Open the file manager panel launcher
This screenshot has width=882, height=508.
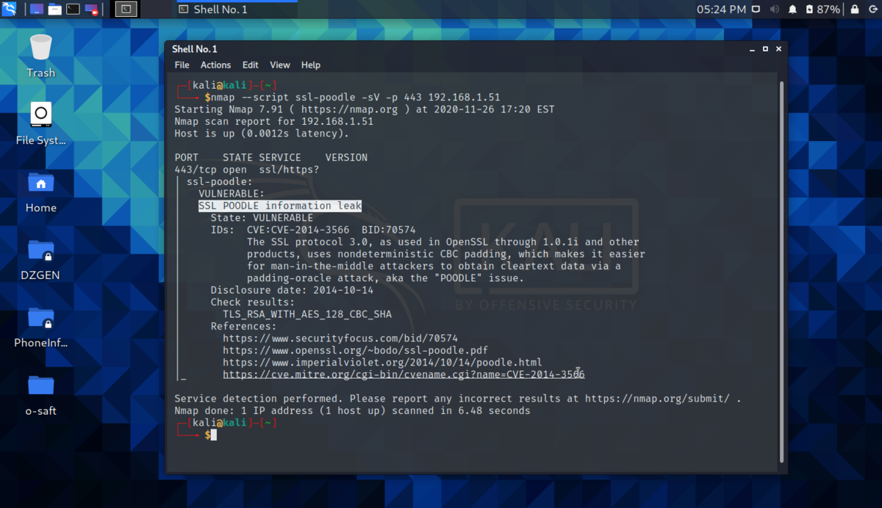[54, 10]
